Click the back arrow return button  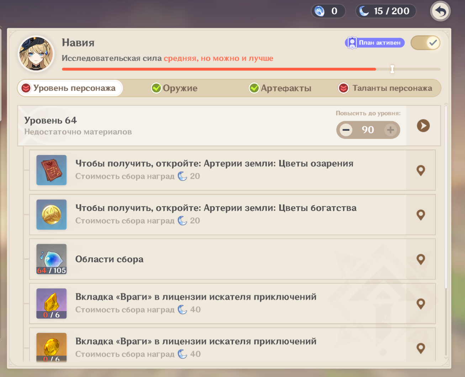[440, 11]
